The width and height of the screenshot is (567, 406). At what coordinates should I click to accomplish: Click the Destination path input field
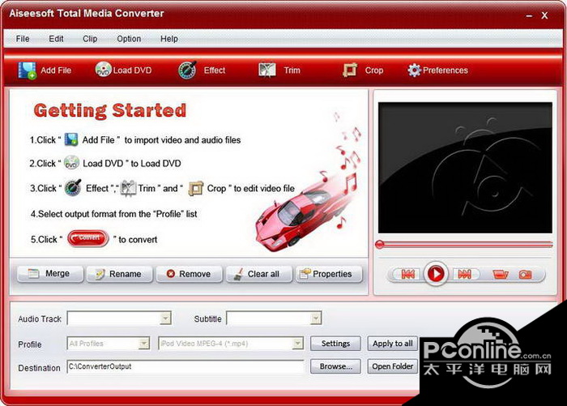185,366
